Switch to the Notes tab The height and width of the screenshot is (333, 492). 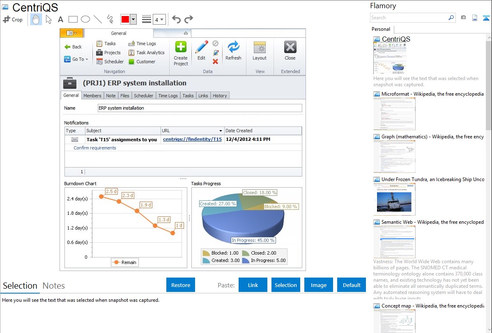54,286
